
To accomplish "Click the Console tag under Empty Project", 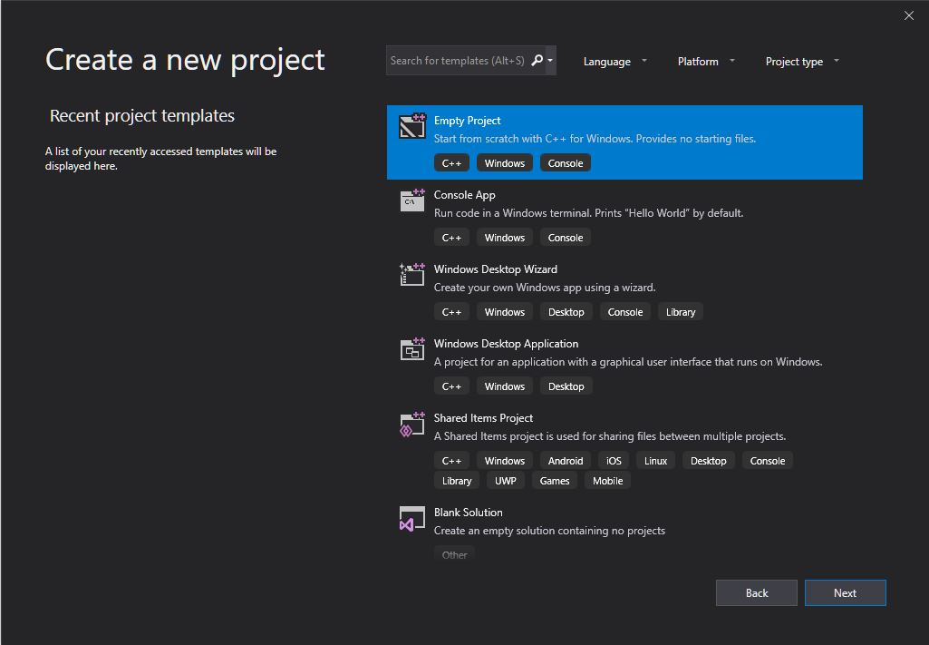I will pos(566,163).
